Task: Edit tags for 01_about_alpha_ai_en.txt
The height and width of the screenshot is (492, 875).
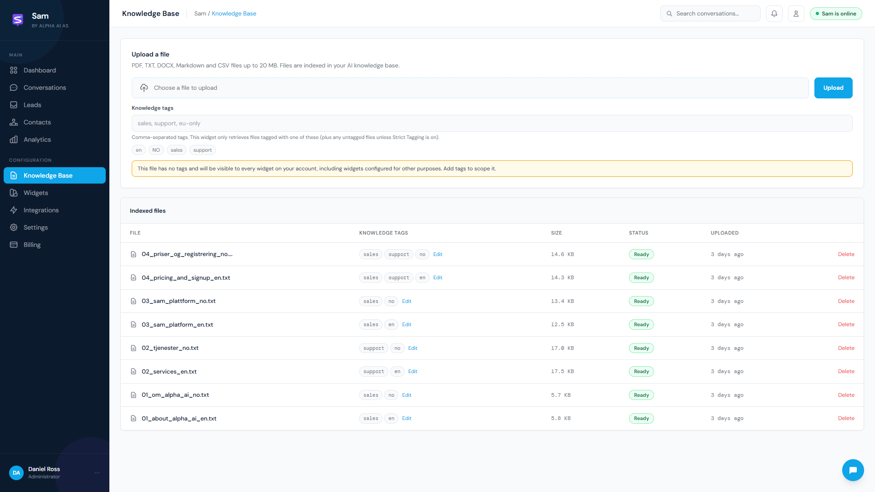Action: point(407,419)
